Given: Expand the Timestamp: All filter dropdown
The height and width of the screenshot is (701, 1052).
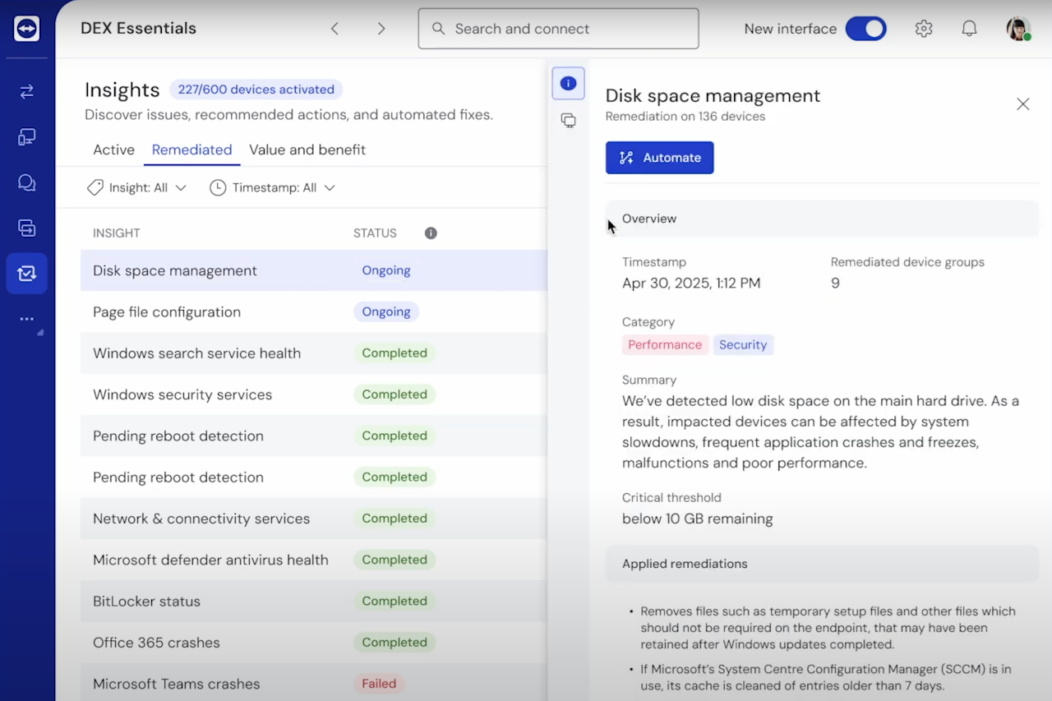Looking at the screenshot, I should click(x=273, y=187).
